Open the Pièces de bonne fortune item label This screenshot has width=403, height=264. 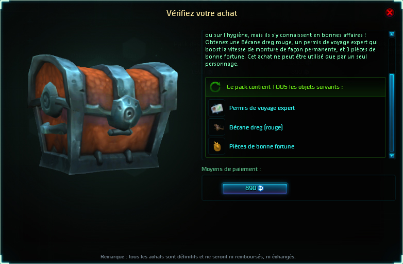tap(262, 146)
